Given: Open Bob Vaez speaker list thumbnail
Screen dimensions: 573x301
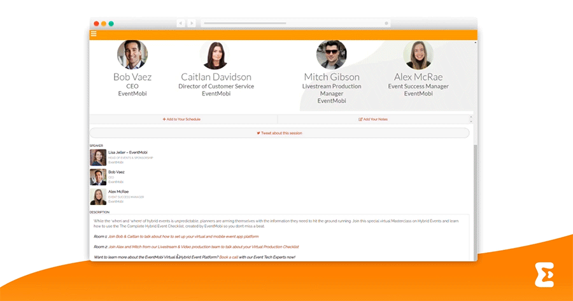Looking at the screenshot, I should point(98,177).
